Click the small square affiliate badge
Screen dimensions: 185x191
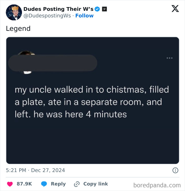[104, 9]
